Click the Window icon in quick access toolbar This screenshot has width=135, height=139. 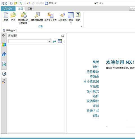tap(46, 3)
